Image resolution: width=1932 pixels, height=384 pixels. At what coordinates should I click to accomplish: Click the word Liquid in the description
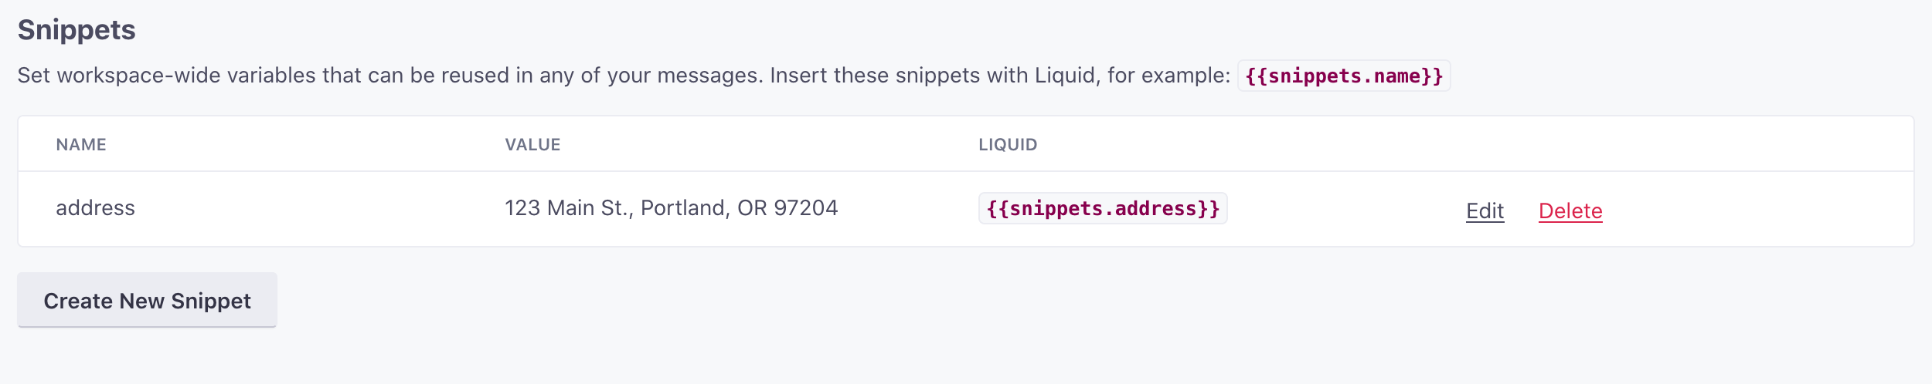pos(1066,76)
